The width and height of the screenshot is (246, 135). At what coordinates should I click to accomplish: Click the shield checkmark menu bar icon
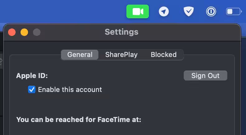188,12
